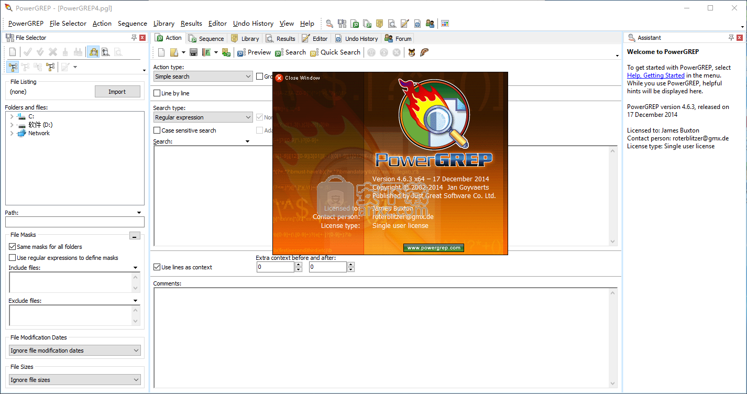The height and width of the screenshot is (394, 747).
Task: Visit www.powergrep.com on splash screen
Action: point(434,248)
